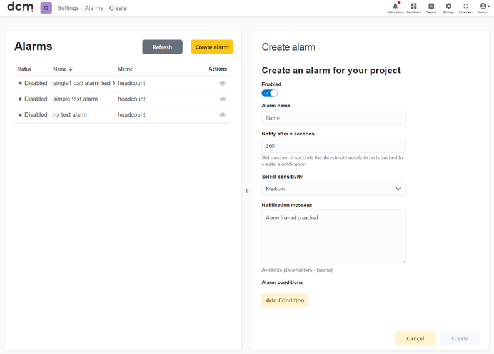The image size is (494, 354).
Task: Click the purple Q project badge
Action: [46, 8]
